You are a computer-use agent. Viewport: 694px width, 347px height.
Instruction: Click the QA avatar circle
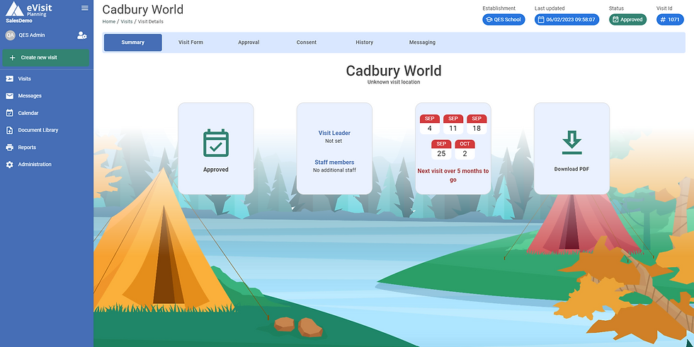pos(10,35)
